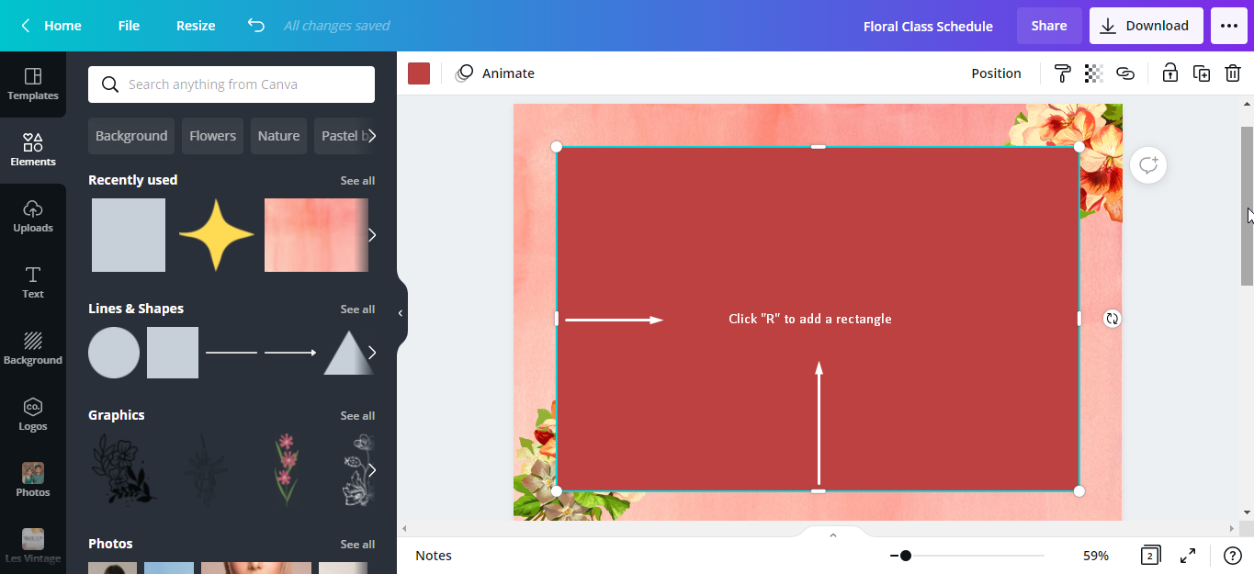1254x574 pixels.
Task: Click the undo arrow icon
Action: [256, 26]
